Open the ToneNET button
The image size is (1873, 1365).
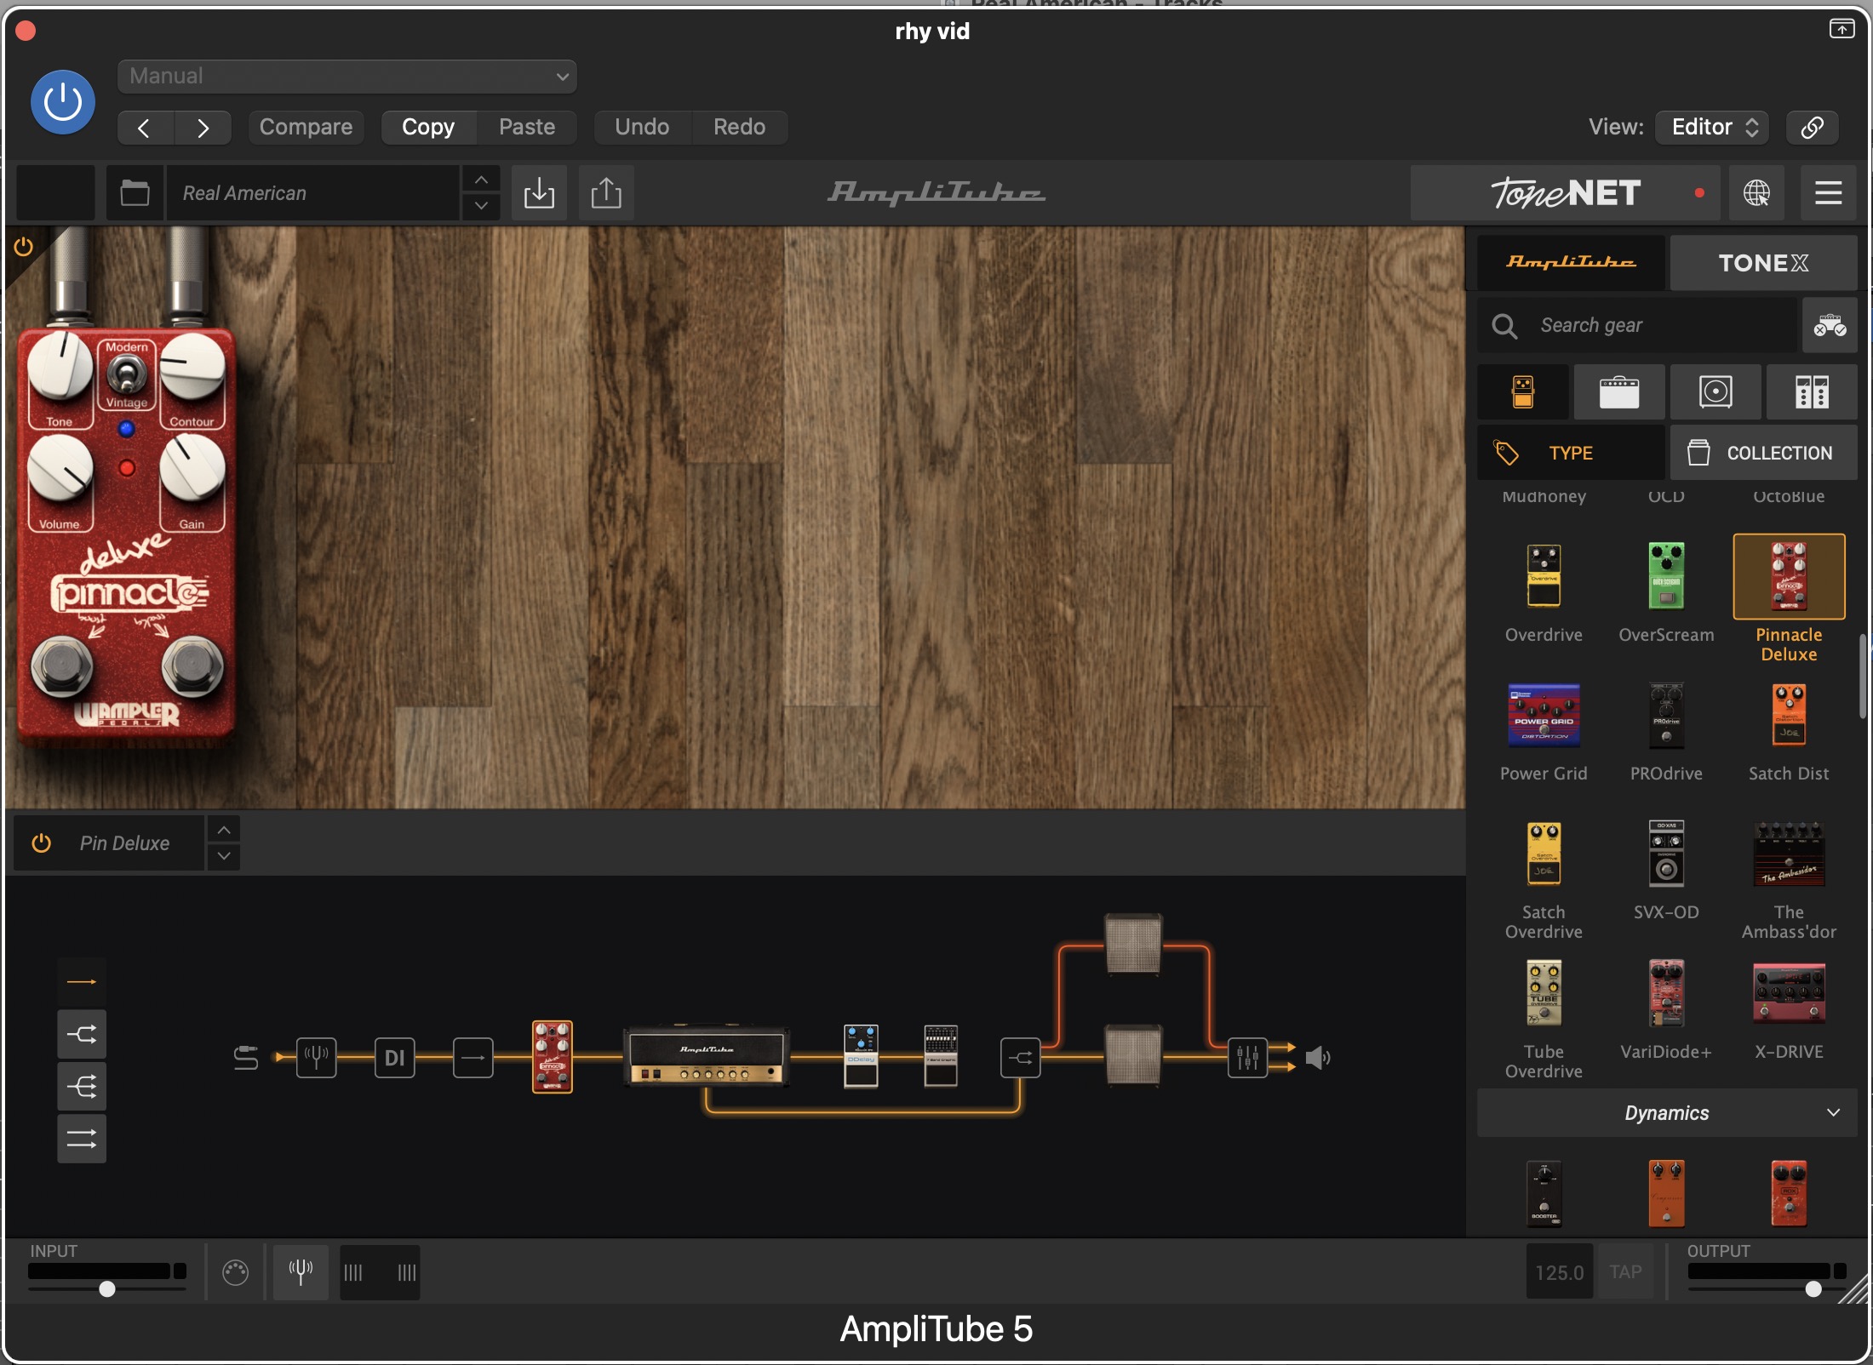pyautogui.click(x=1565, y=193)
